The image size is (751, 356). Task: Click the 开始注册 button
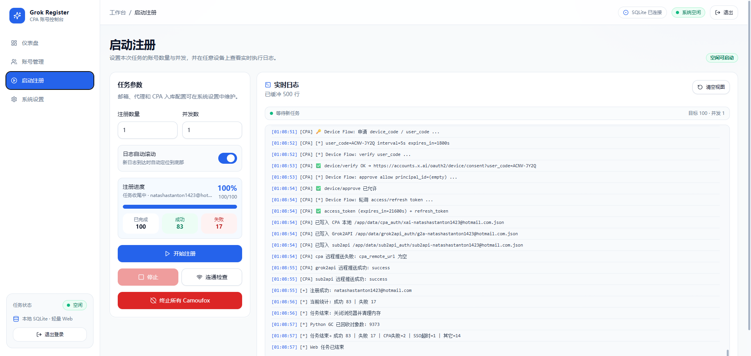pos(180,254)
